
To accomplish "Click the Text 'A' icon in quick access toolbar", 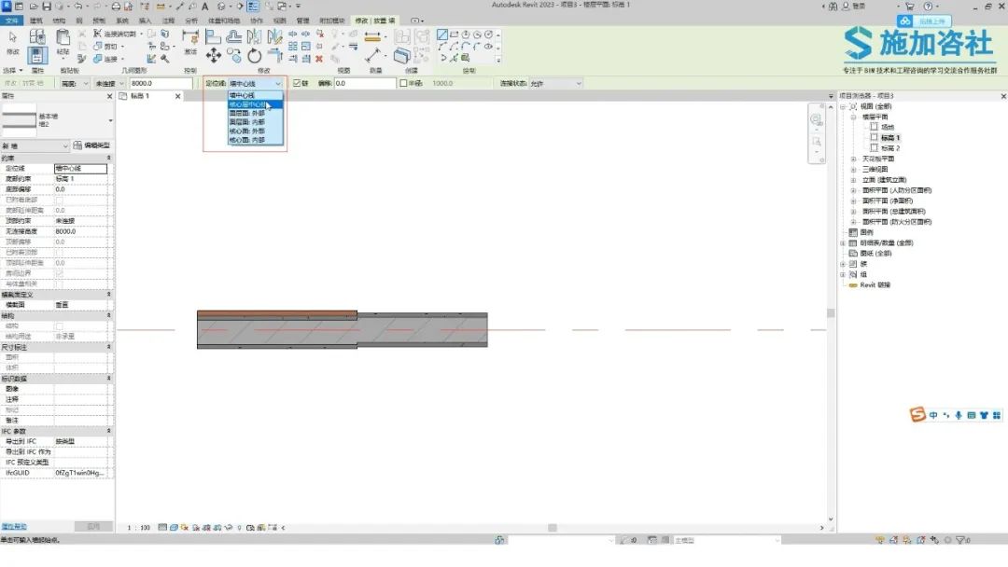I will click(x=205, y=7).
